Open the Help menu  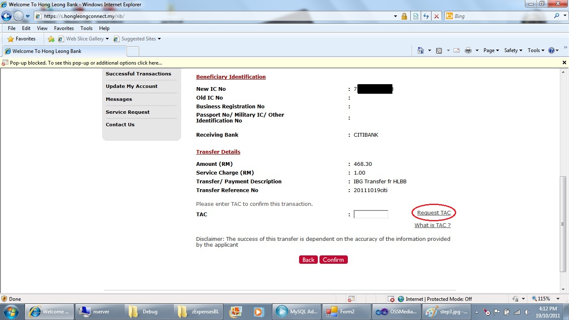(104, 28)
